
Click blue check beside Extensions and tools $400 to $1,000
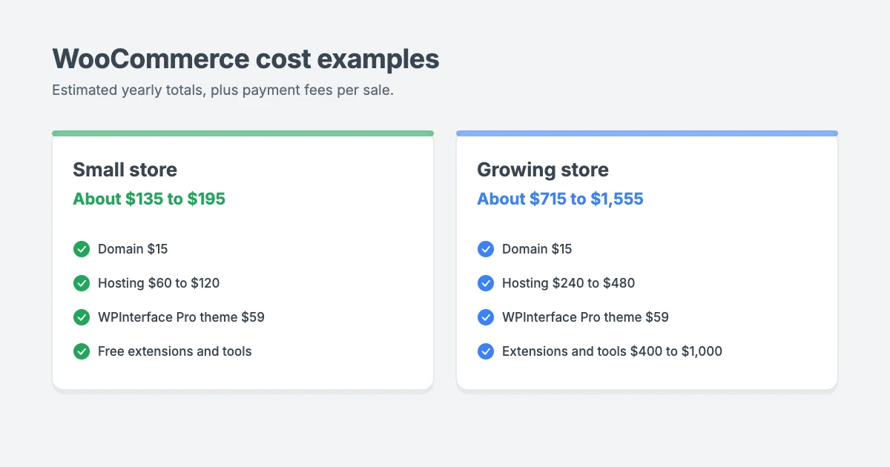point(486,351)
